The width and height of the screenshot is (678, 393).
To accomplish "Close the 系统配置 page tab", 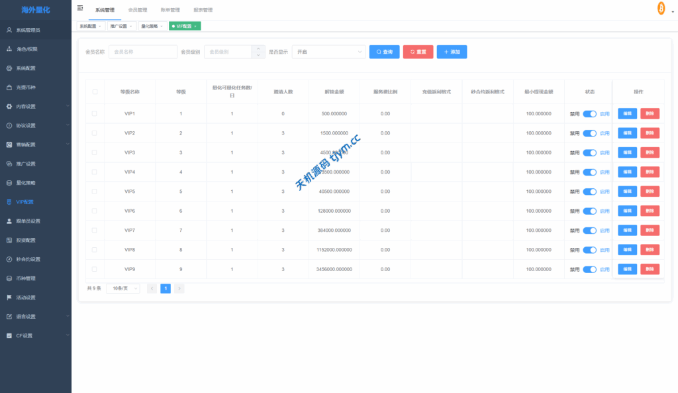I will [100, 26].
